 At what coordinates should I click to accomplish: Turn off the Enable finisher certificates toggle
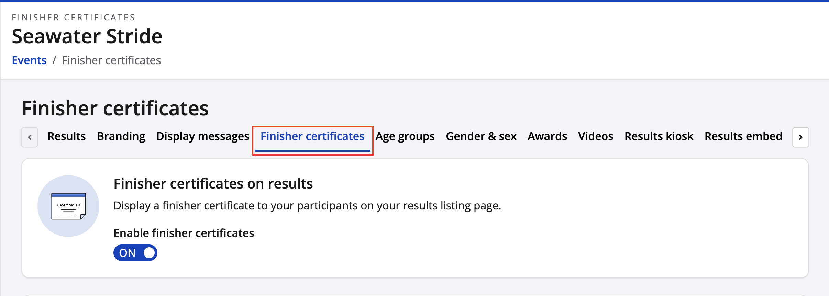click(135, 253)
